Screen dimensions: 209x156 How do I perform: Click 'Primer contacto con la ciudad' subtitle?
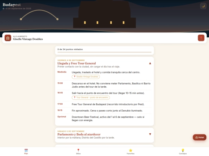coord(89,67)
